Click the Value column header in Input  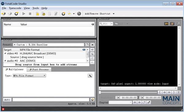(24, 24)
